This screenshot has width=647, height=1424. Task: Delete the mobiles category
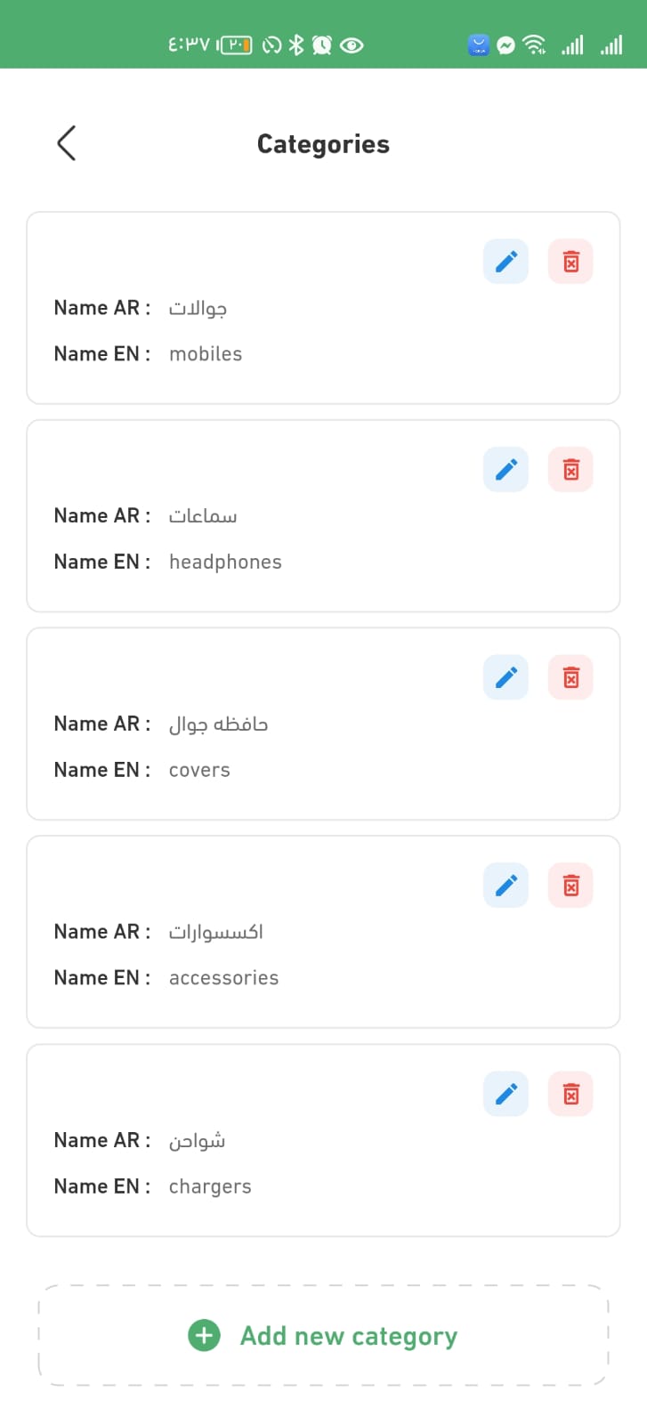pos(570,262)
